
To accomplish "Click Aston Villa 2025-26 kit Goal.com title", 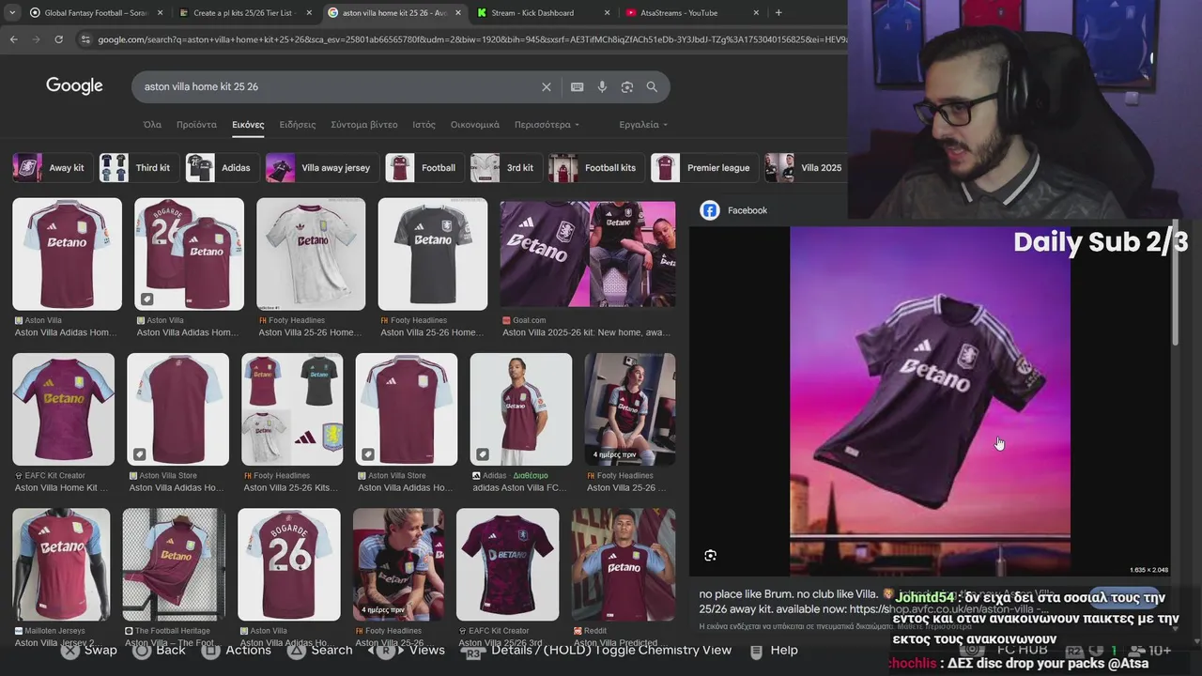I will [x=588, y=332].
